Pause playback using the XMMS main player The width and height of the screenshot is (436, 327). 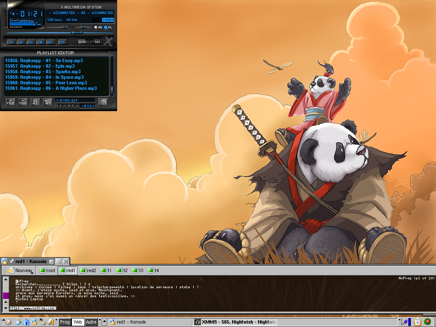coord(31,42)
